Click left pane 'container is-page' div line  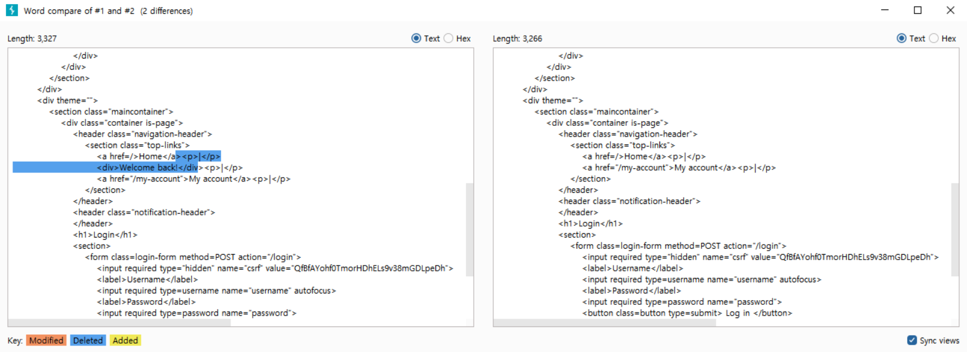pyautogui.click(x=122, y=123)
